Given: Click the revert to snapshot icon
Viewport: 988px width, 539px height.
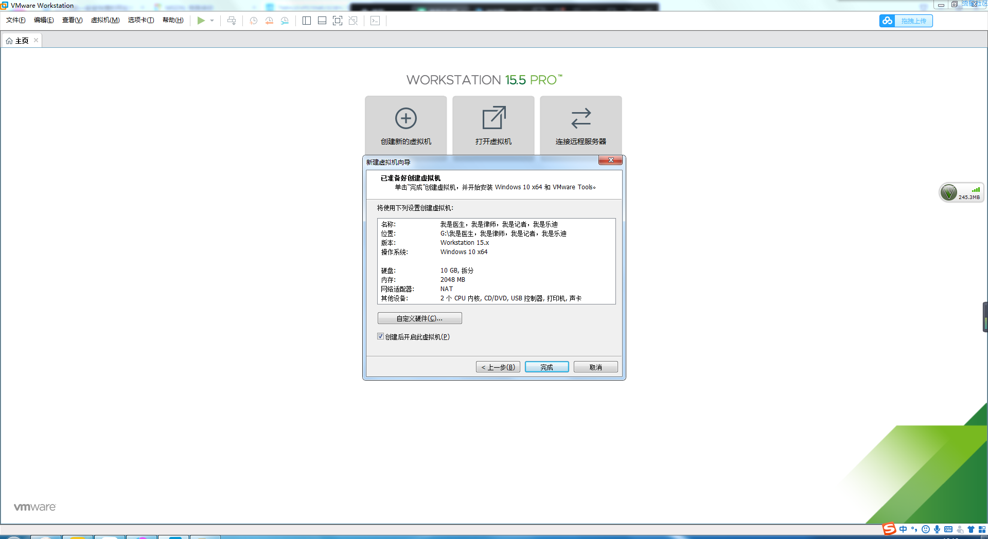Looking at the screenshot, I should (x=269, y=21).
